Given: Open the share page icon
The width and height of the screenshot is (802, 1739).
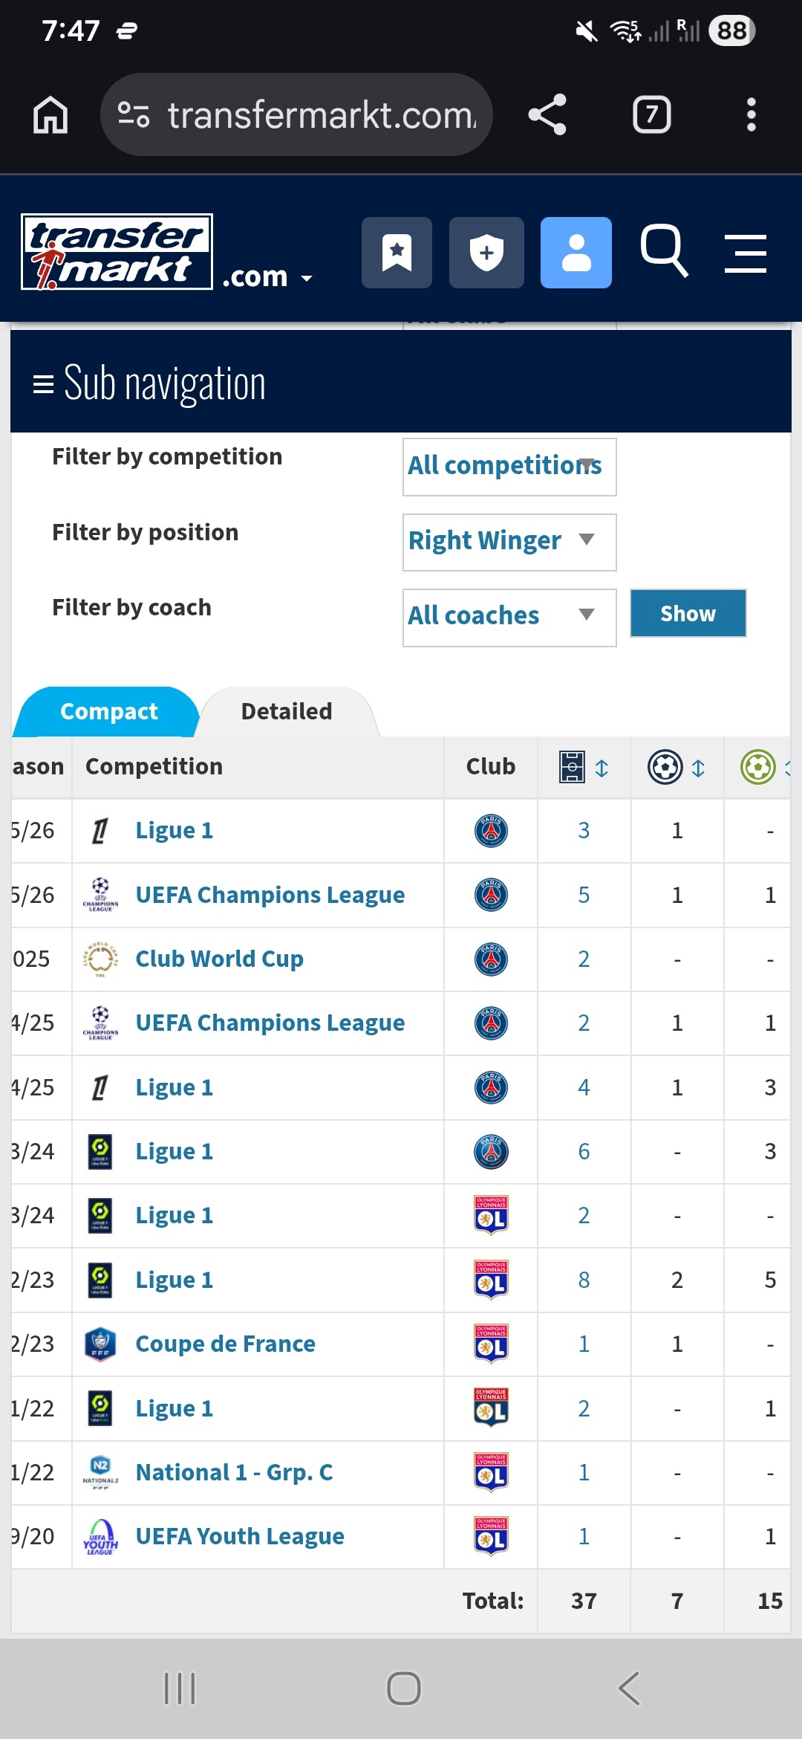Looking at the screenshot, I should point(547,115).
